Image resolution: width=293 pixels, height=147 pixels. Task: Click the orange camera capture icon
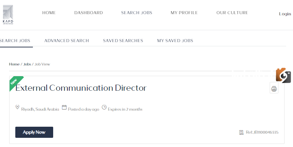283,75
